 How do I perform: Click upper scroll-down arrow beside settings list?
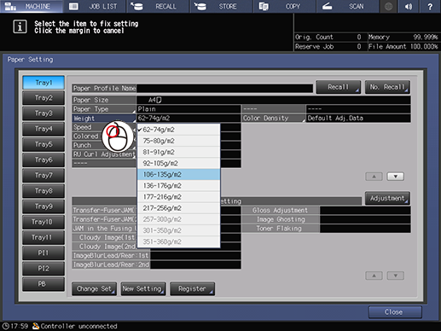(395, 177)
